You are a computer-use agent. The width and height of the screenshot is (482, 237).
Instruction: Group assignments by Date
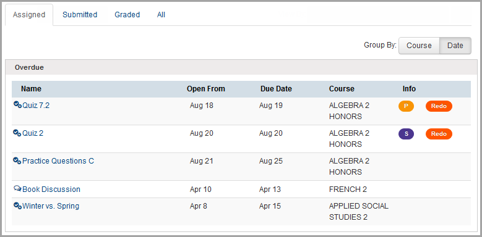(455, 46)
